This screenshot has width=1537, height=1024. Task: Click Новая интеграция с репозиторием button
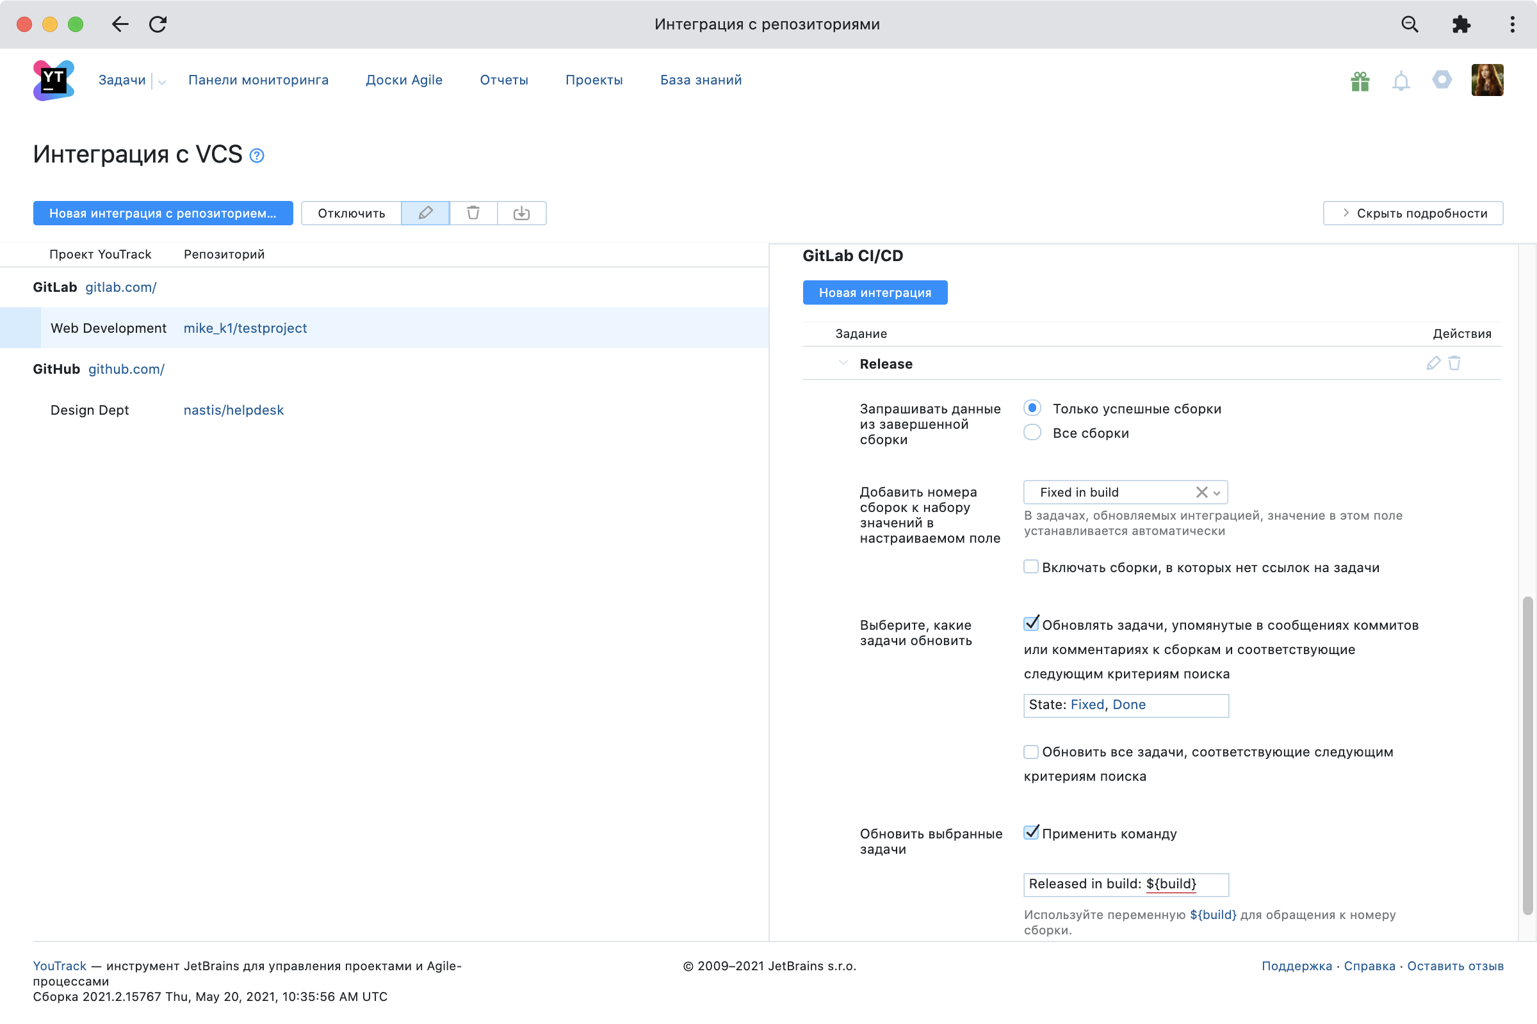(163, 213)
